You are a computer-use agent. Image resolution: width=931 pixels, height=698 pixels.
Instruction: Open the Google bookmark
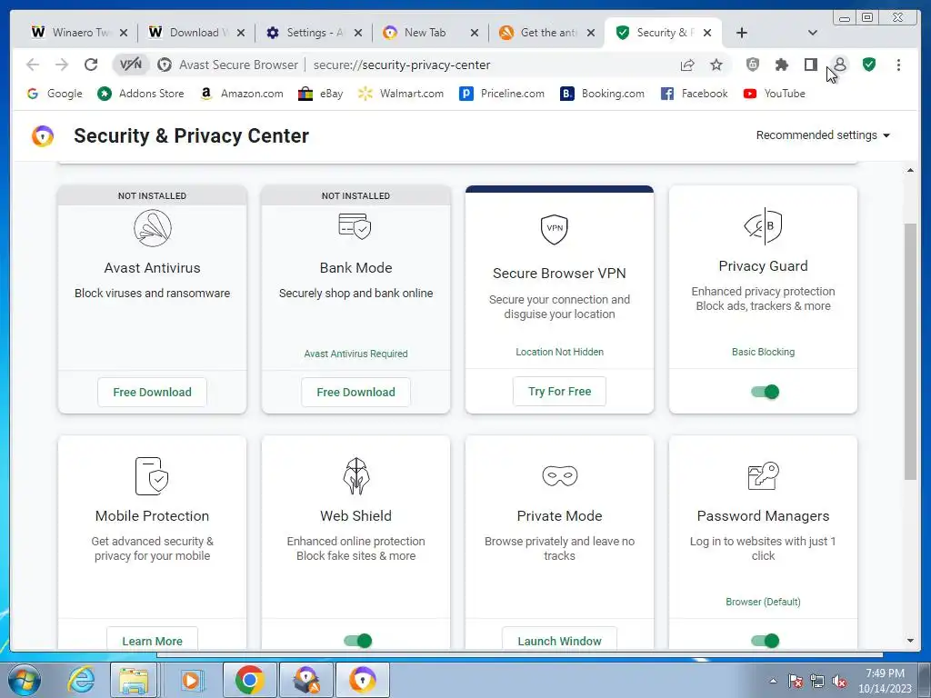pyautogui.click(x=55, y=94)
